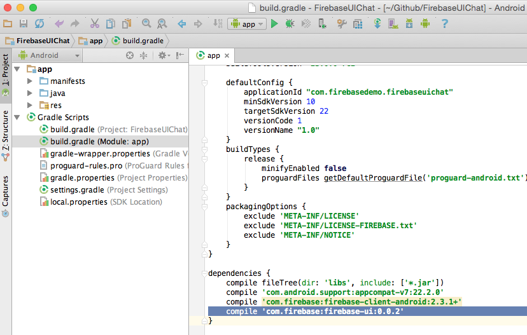Collapse the Gradle Scripts node

[x=17, y=118]
